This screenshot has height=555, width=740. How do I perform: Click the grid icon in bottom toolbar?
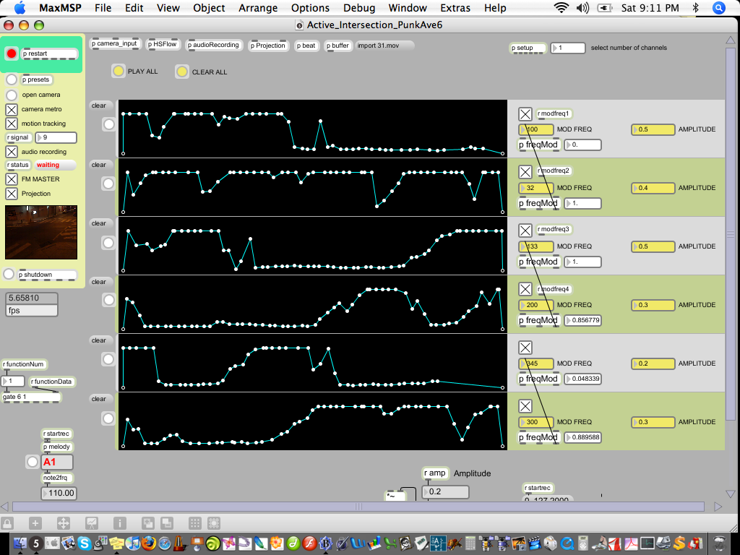194,523
